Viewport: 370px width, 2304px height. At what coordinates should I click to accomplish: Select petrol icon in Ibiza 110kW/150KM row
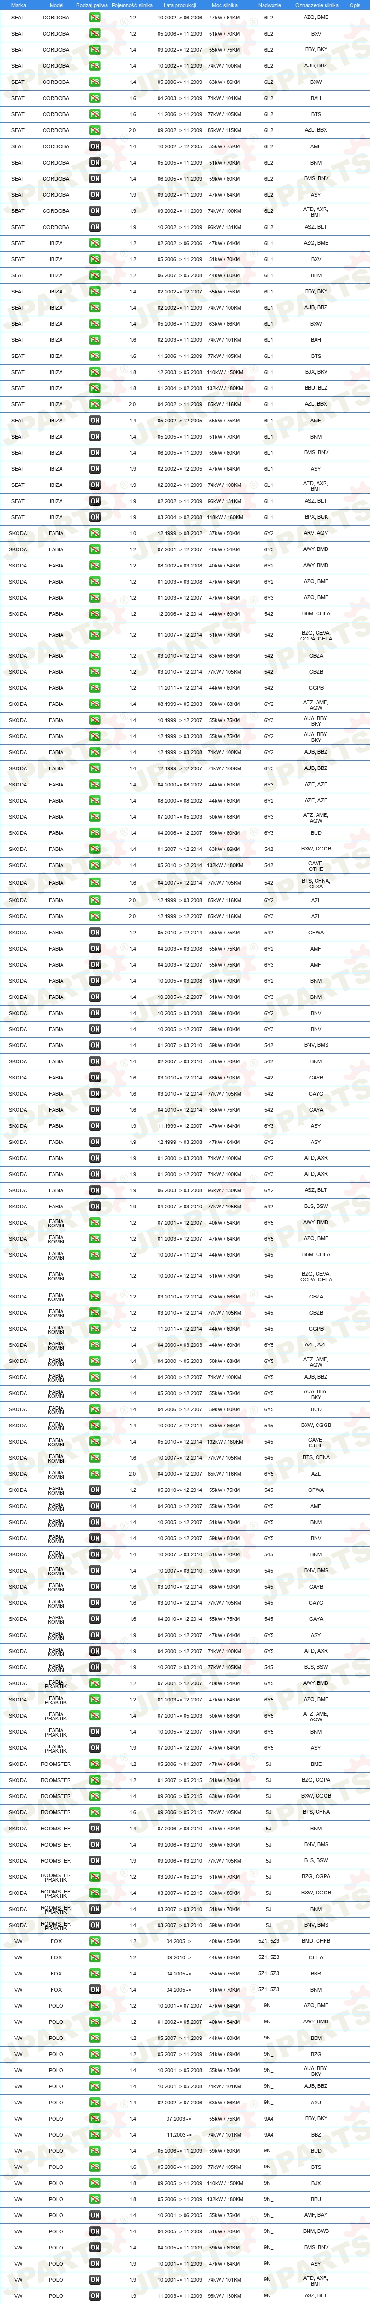[95, 372]
